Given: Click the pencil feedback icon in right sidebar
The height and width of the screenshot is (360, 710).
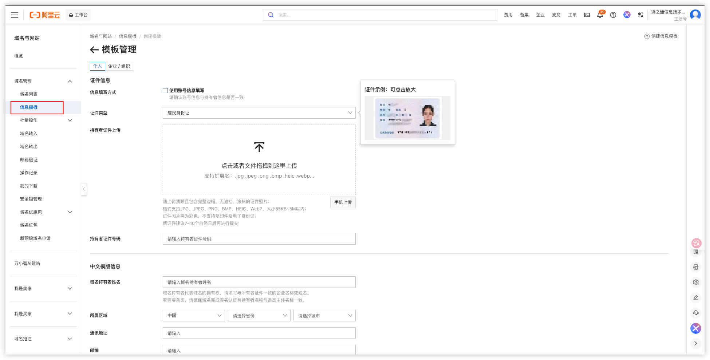Looking at the screenshot, I should (695, 297).
